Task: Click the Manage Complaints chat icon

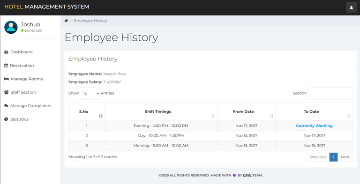Action: (6, 106)
